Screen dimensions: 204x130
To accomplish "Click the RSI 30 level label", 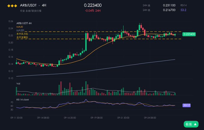I will tap(12, 109).
